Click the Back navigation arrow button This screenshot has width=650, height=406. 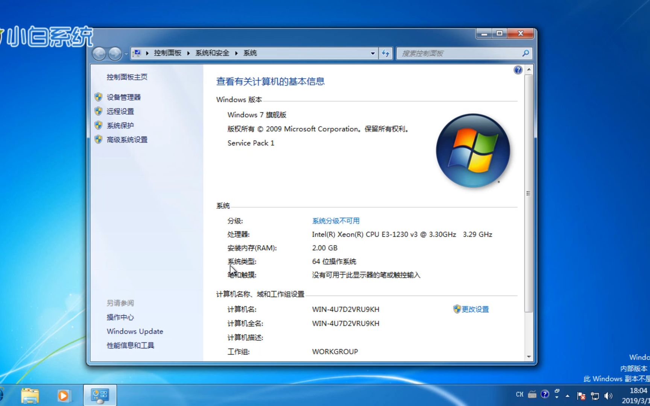99,54
